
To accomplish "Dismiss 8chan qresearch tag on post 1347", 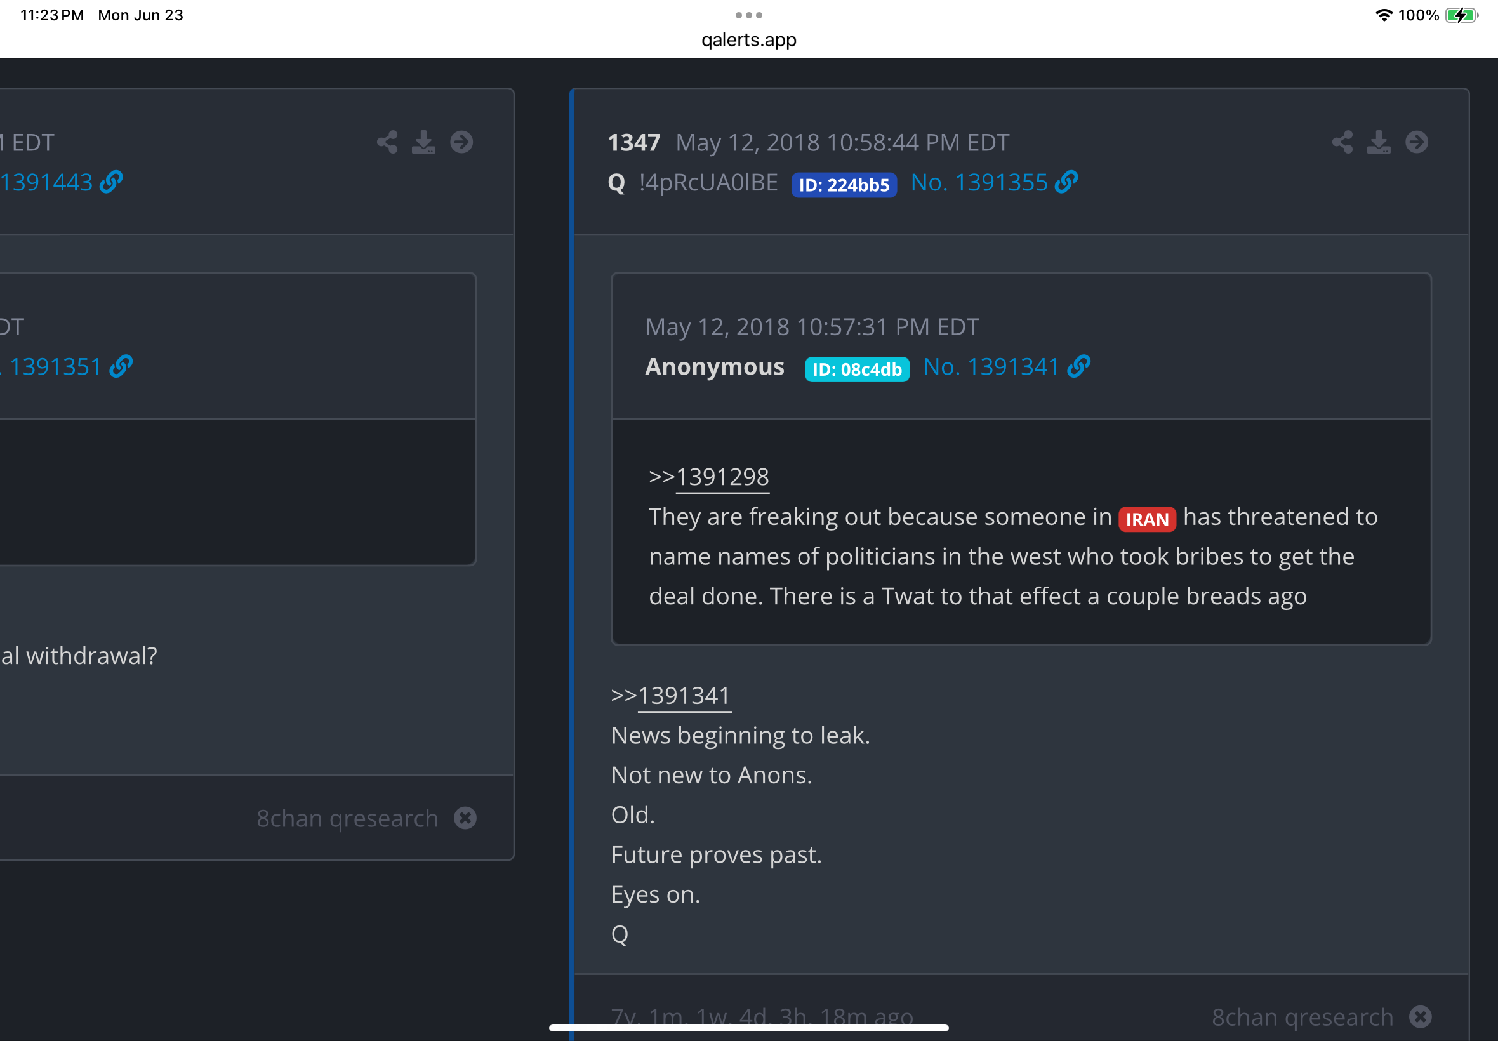I will 1421,1017.
